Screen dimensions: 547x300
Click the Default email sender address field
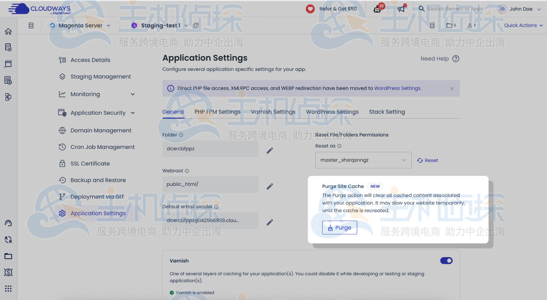211,221
